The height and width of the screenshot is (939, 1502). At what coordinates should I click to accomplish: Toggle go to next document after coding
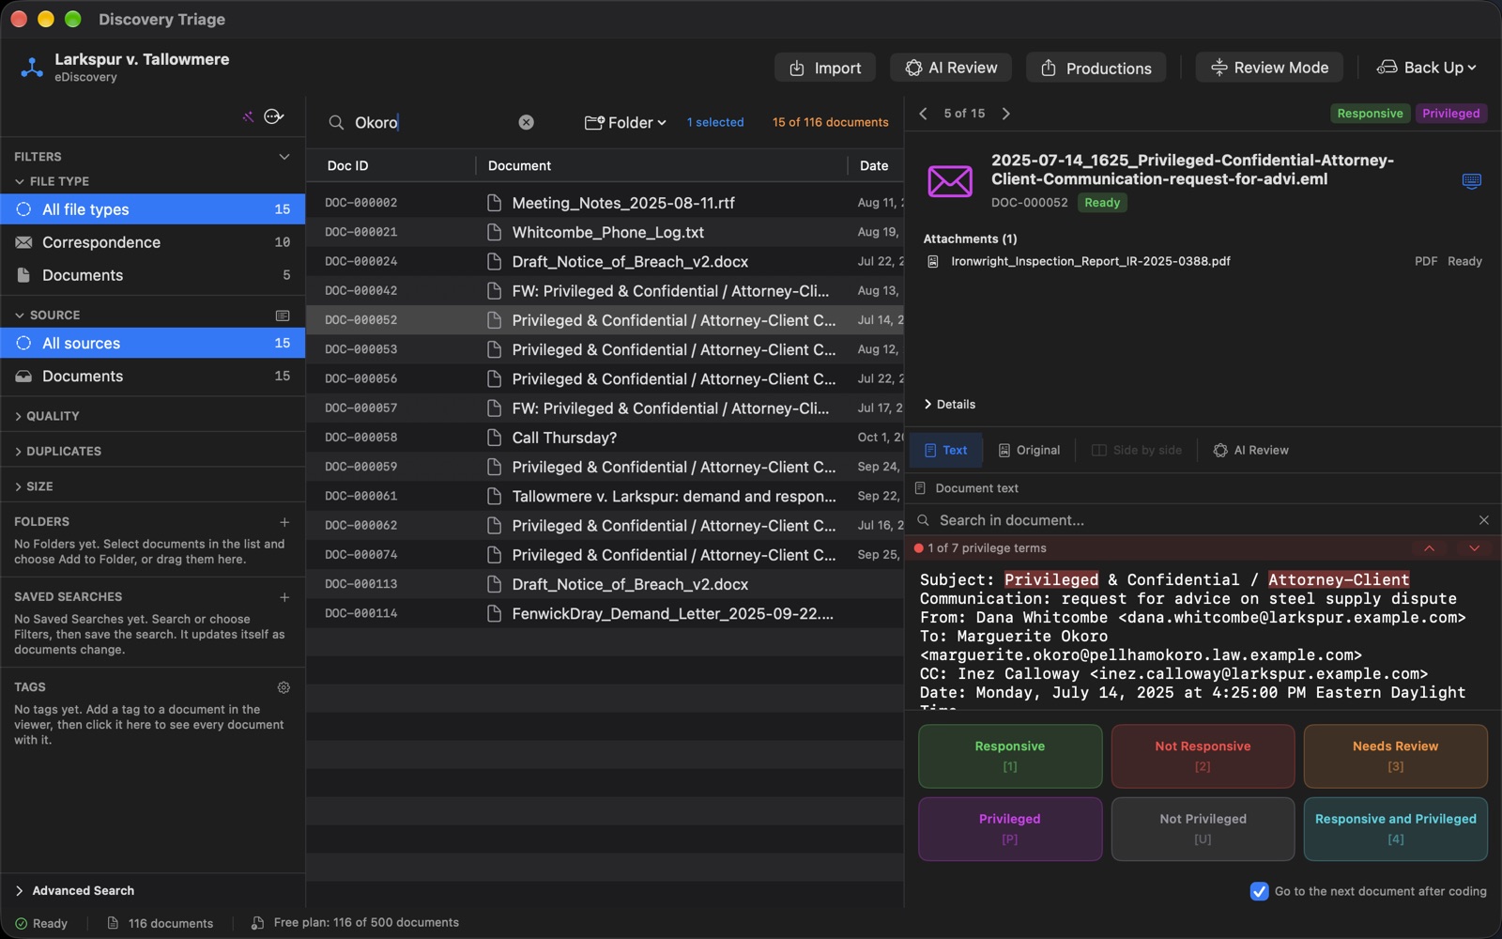1259,891
